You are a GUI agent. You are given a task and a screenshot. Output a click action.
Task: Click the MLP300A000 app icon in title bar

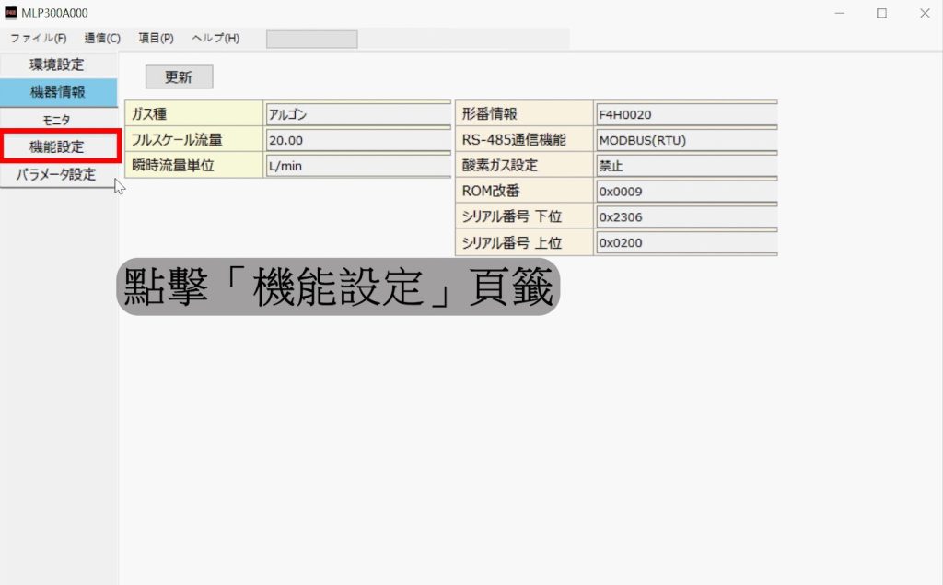pos(11,13)
